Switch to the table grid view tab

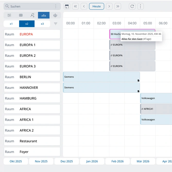pyautogui.click(x=21, y=15)
